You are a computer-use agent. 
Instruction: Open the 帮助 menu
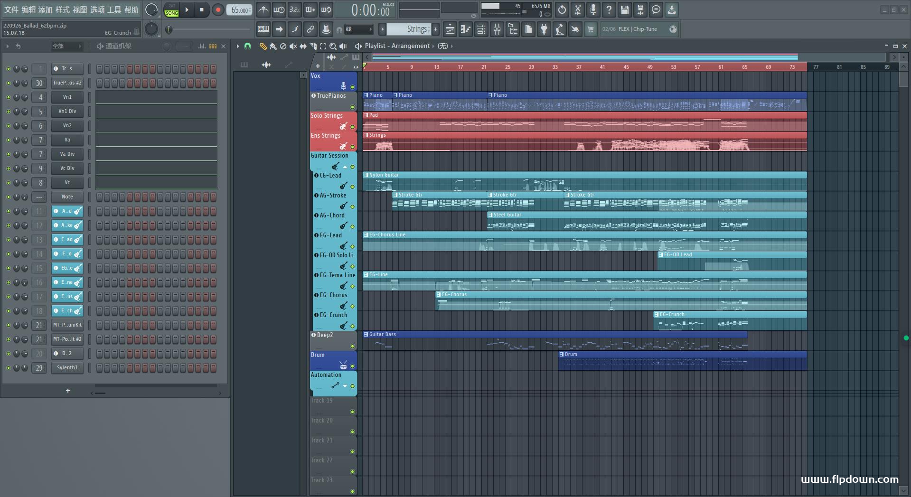pos(131,9)
